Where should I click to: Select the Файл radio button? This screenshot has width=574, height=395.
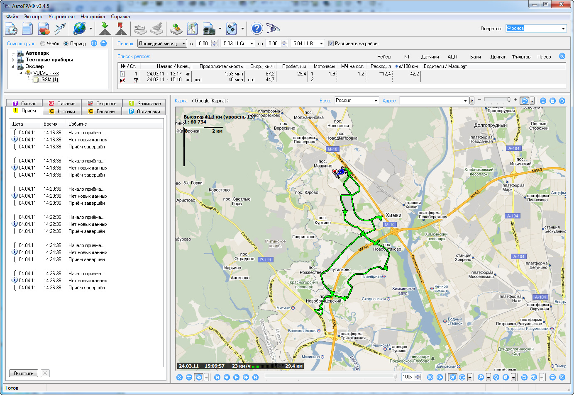pos(43,44)
